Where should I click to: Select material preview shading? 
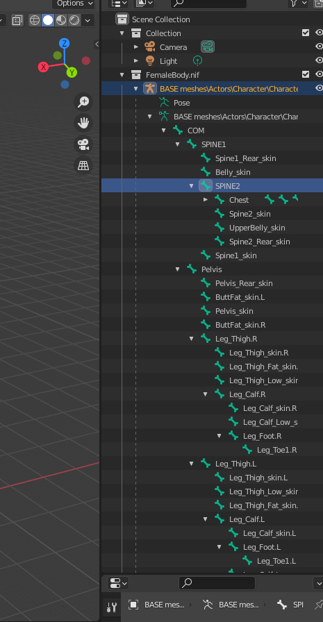[x=61, y=20]
